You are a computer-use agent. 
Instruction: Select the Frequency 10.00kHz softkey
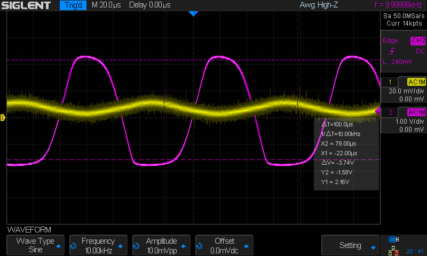(98, 245)
